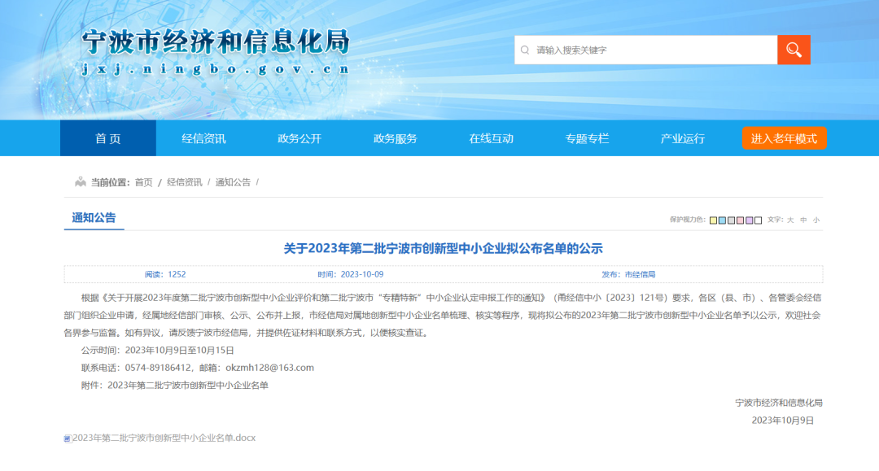Click the location pin icon in the breadcrumb
The image size is (879, 471).
(79, 183)
